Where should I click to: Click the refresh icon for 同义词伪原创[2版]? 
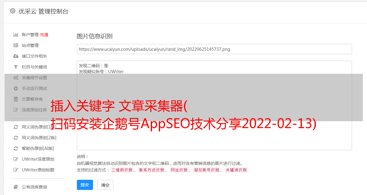point(16,138)
